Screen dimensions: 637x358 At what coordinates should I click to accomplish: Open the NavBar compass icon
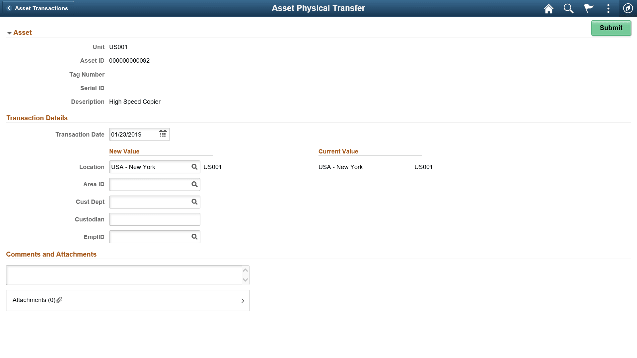click(x=628, y=8)
